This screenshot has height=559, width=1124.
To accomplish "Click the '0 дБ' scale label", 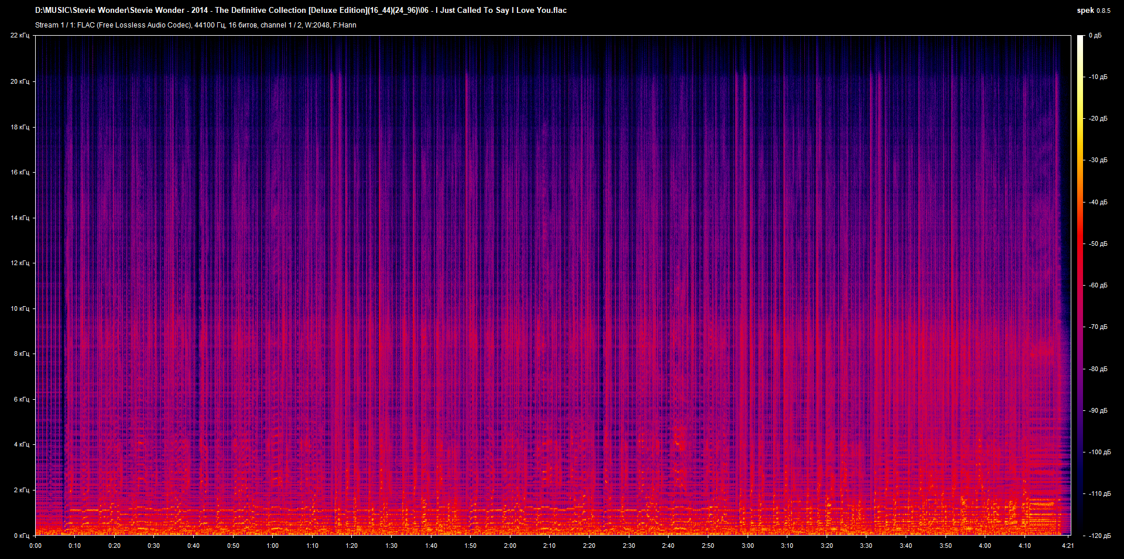I will (x=1095, y=36).
